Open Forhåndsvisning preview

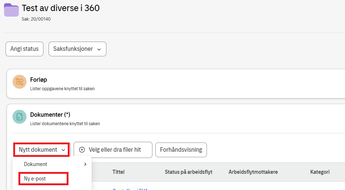(x=181, y=150)
